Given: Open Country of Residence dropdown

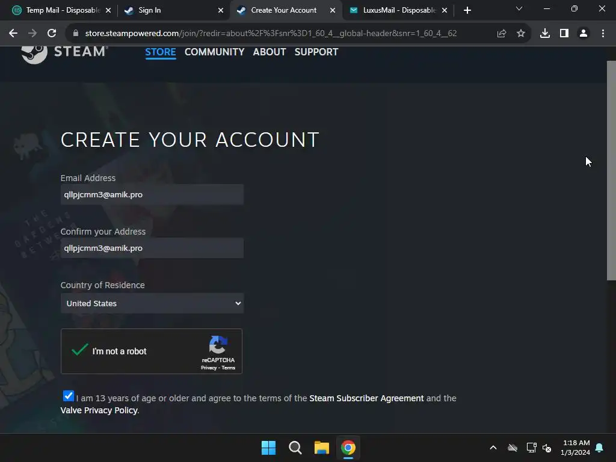Looking at the screenshot, I should pos(152,303).
